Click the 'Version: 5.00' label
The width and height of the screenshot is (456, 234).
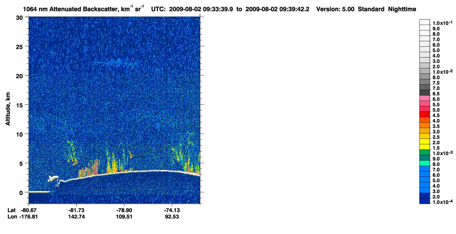(x=335, y=9)
